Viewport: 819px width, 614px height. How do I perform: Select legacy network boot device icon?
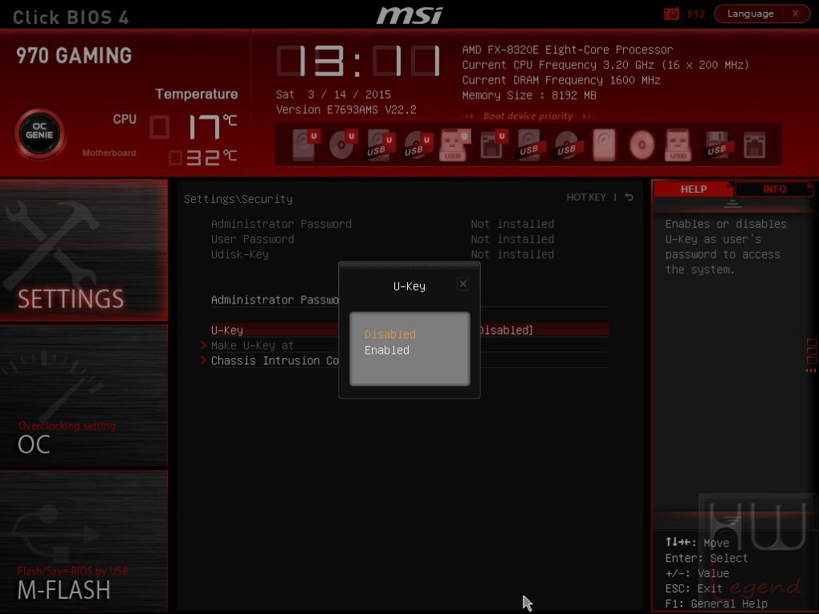[755, 144]
